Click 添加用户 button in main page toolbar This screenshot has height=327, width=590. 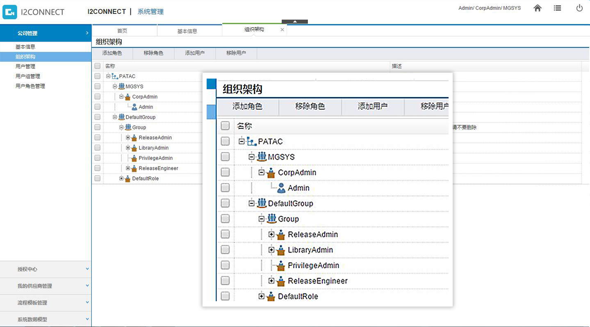pos(195,53)
